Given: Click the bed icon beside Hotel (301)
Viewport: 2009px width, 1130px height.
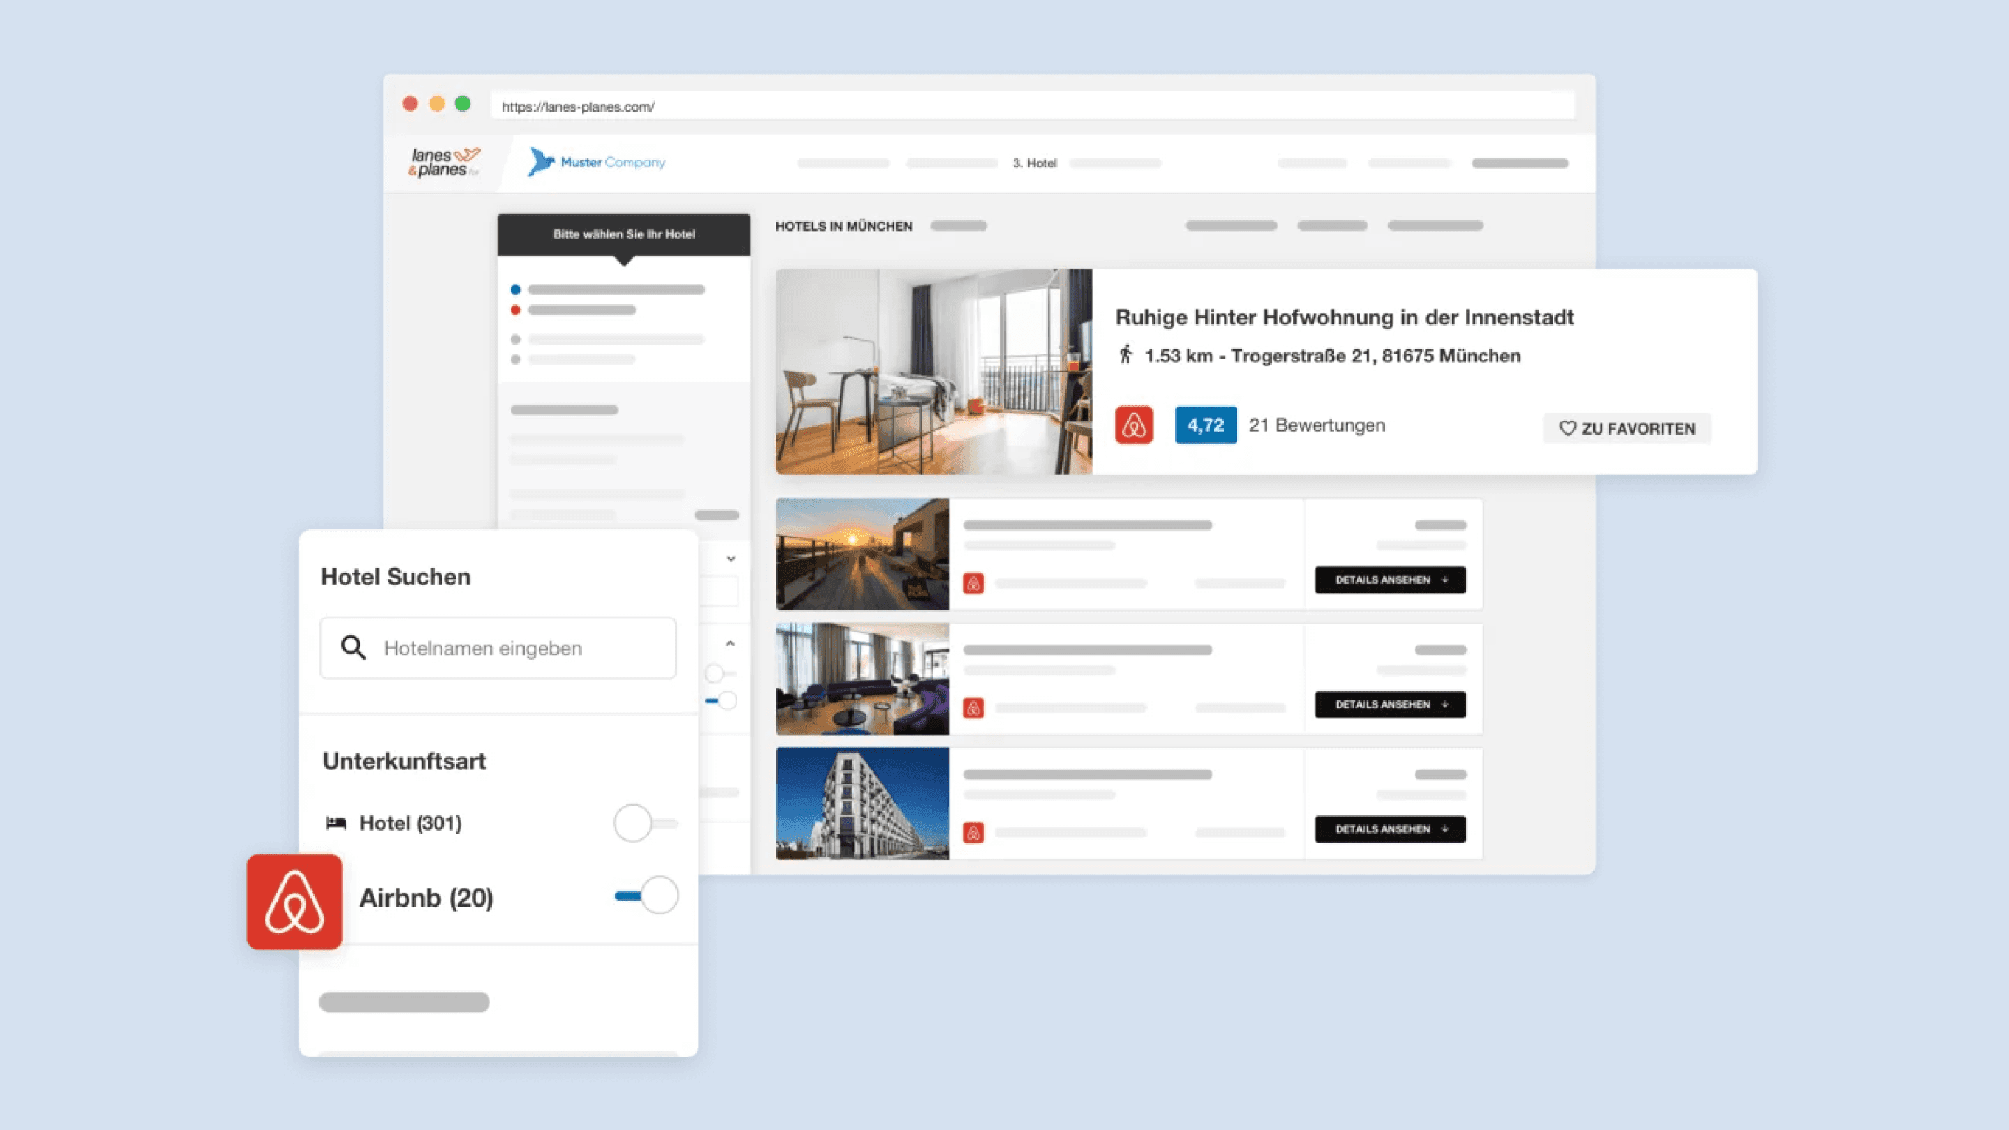Looking at the screenshot, I should [x=336, y=823].
